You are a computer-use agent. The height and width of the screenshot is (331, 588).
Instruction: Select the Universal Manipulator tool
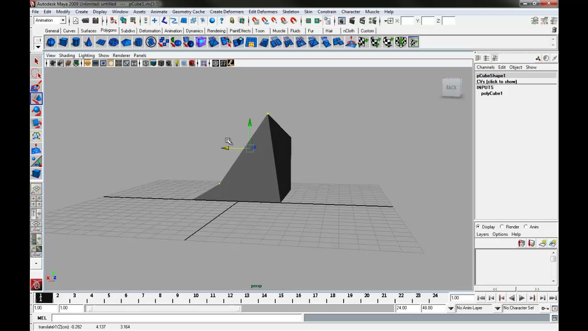[x=36, y=136]
